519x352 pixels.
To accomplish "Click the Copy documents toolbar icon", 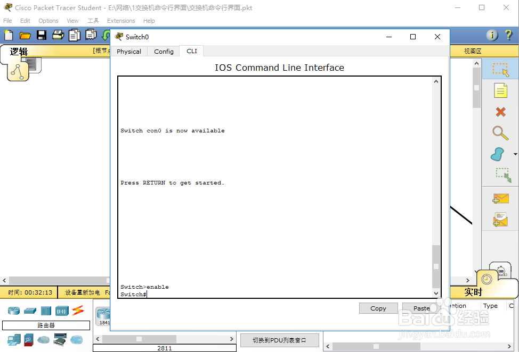I will (75, 35).
